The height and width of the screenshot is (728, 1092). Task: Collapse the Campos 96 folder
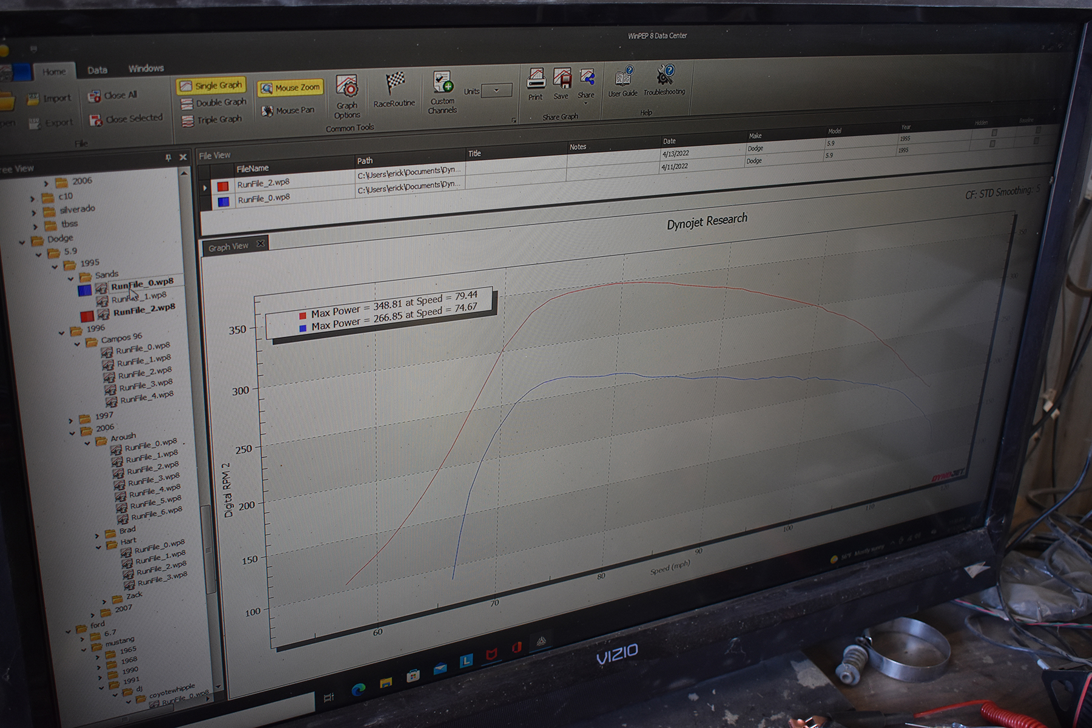[x=77, y=344]
